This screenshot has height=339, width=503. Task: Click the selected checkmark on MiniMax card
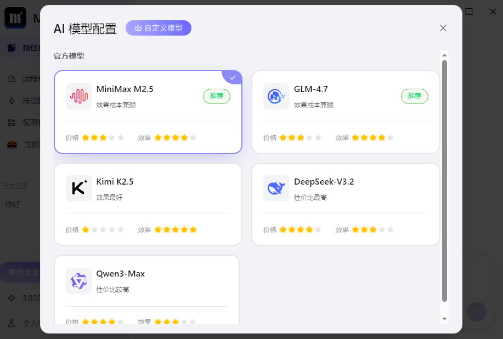coord(233,78)
